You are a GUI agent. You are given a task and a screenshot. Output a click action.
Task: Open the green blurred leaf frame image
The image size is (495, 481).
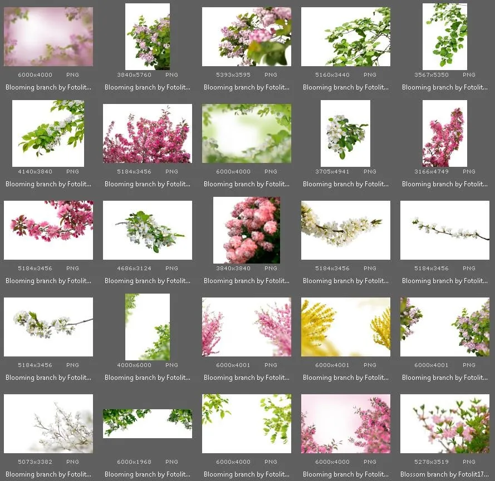pyautogui.click(x=247, y=133)
